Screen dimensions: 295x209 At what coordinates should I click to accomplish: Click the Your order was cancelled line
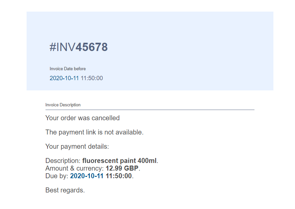[x=82, y=118]
